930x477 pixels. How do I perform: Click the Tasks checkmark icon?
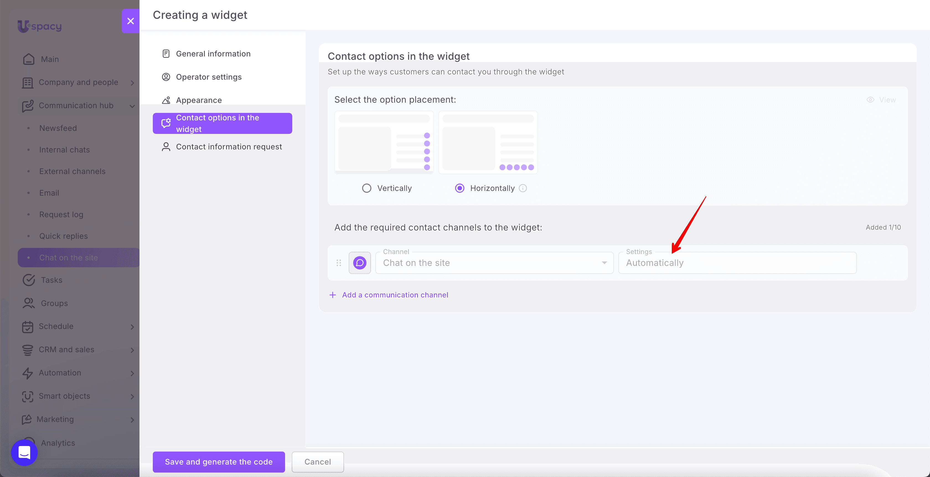click(29, 280)
